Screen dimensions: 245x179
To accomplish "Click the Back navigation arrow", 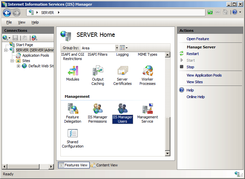I will click(x=7, y=13).
